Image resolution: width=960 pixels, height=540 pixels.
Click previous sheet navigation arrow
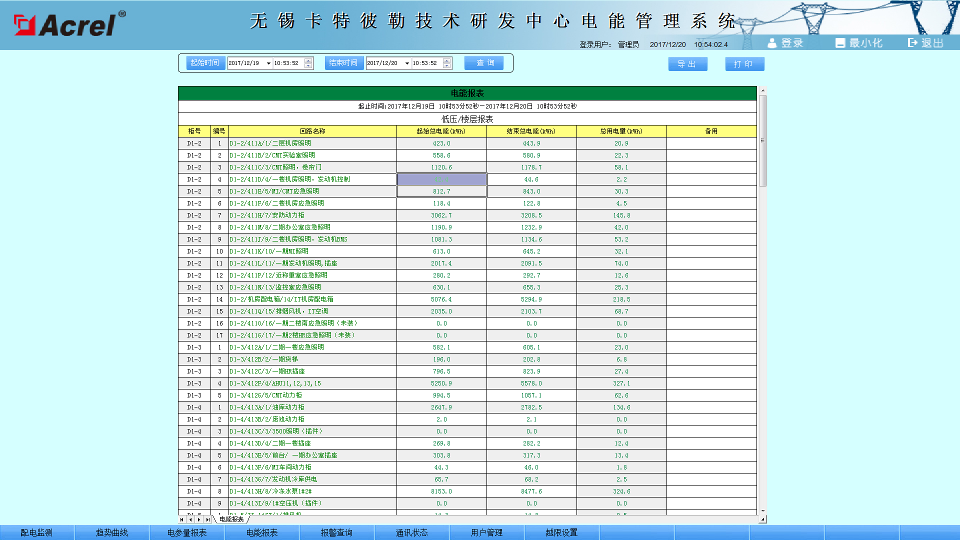190,519
